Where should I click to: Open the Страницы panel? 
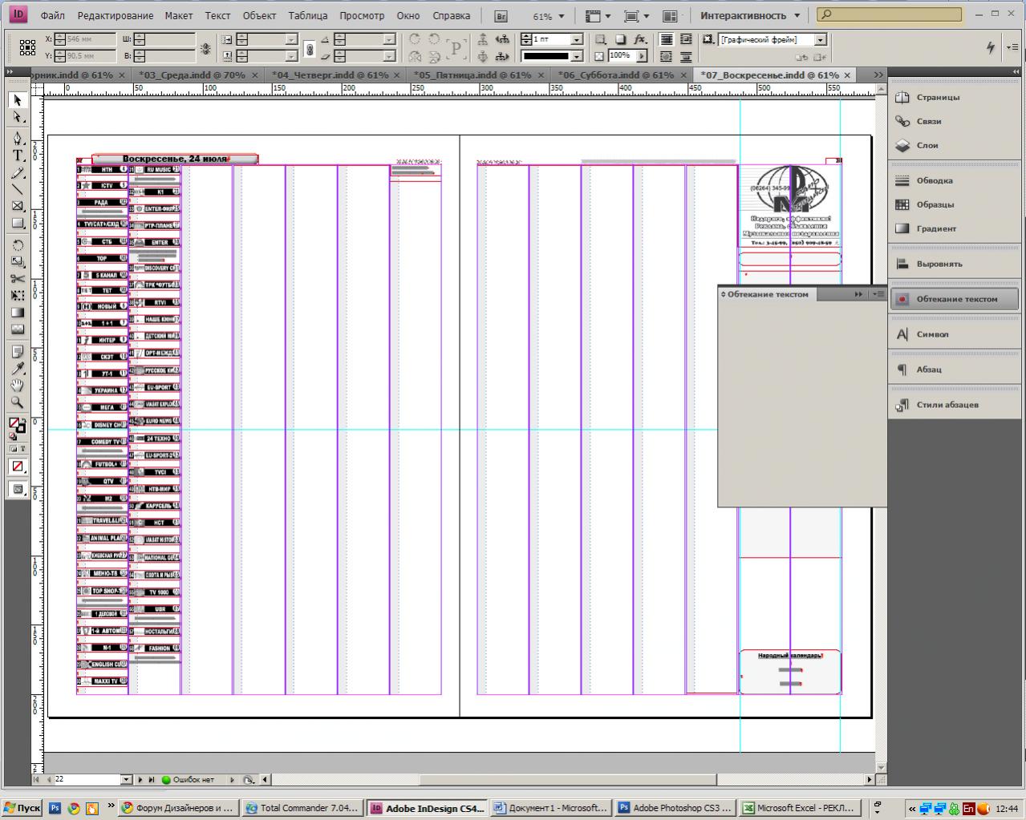pos(955,97)
